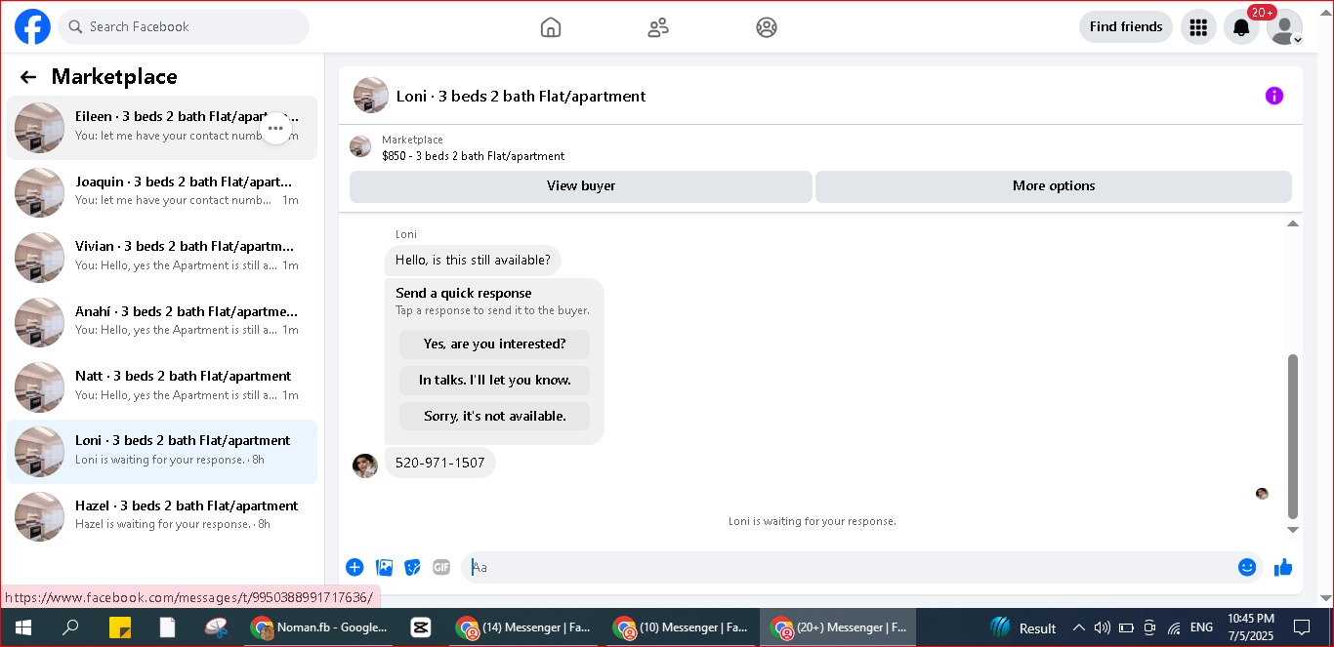Send quick response 'Yes, are you interested?'
This screenshot has height=647, width=1334.
(495, 344)
